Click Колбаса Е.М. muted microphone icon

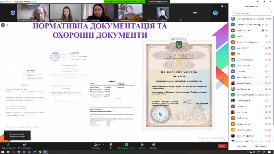click(266, 118)
